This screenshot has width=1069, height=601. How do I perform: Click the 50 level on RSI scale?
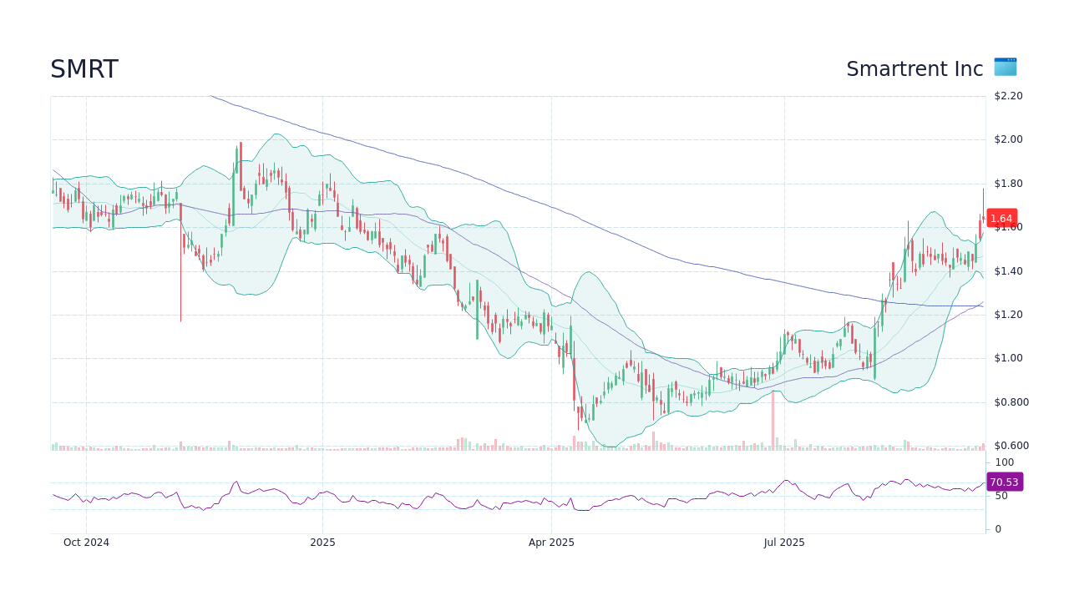click(1001, 494)
